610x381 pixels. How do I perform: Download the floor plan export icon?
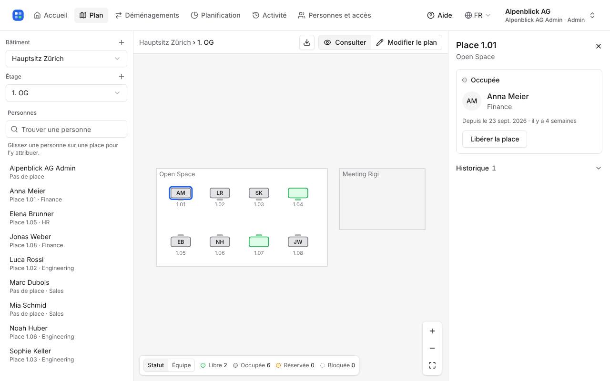pos(307,42)
